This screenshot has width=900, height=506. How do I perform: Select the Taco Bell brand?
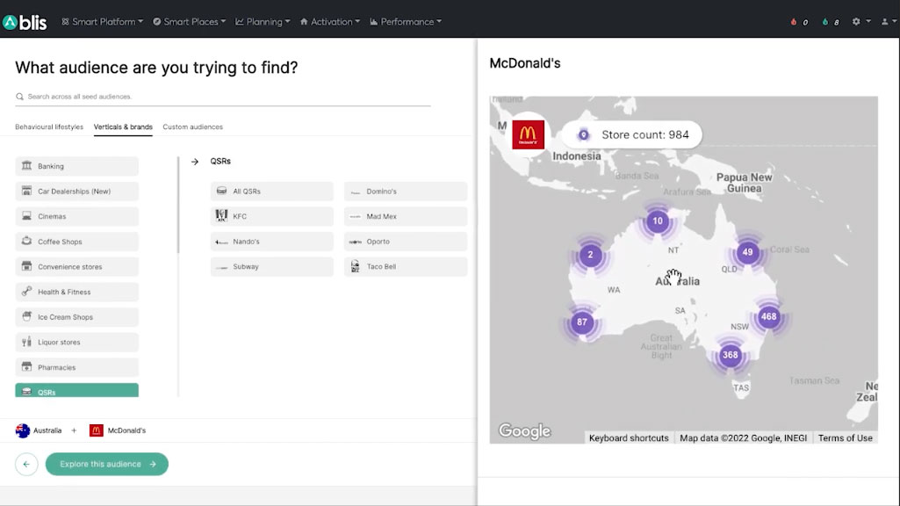[406, 266]
